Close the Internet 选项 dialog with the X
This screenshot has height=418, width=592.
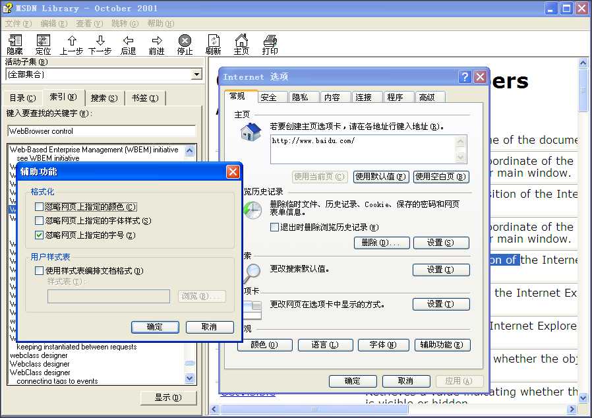tap(480, 77)
